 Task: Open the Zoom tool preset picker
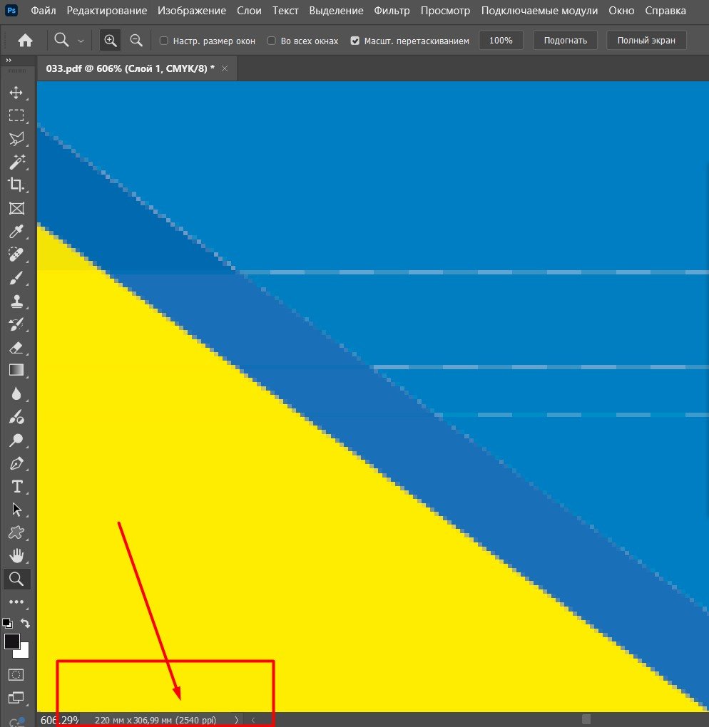81,41
